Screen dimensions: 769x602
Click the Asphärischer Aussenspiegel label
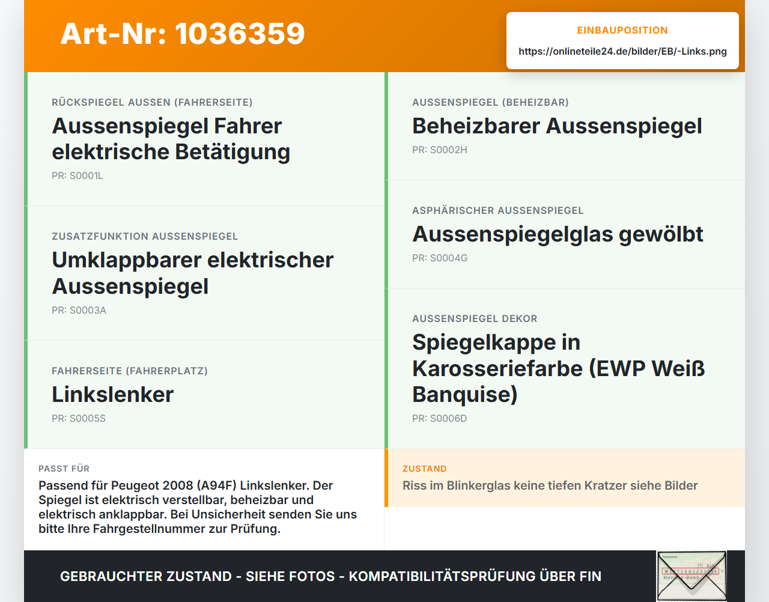498,210
